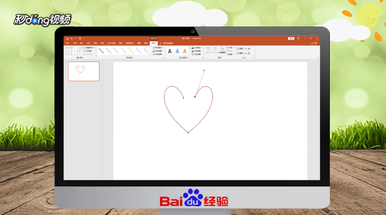Click the right curve's selected anchor point
The height and width of the screenshot is (215, 386).
pos(195,97)
